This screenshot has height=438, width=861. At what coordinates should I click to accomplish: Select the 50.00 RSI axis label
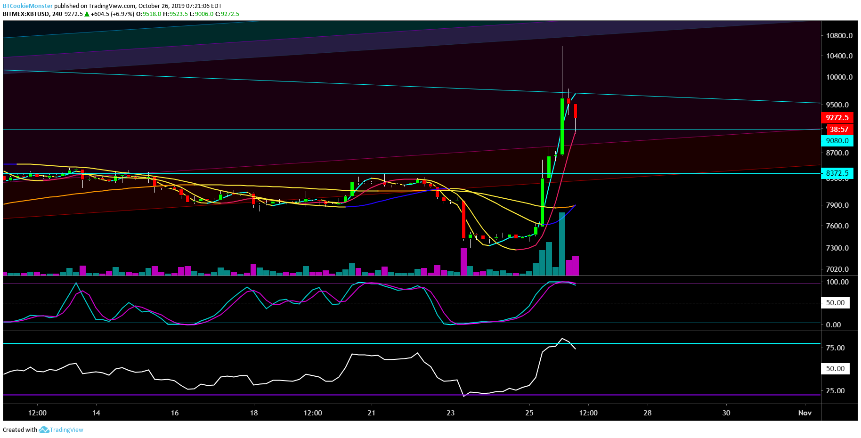tap(836, 369)
